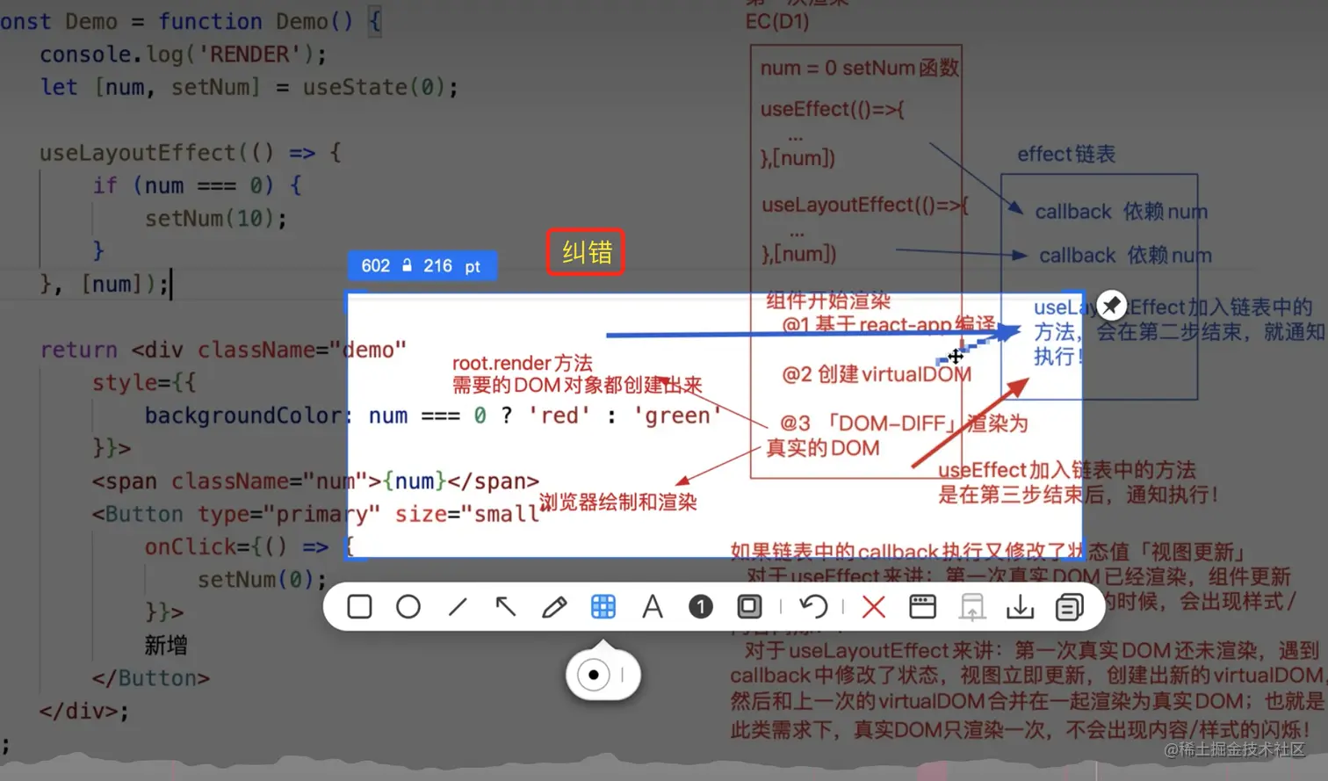1328x781 pixels.
Task: Select the blue mosaic blur tool
Action: tap(603, 607)
